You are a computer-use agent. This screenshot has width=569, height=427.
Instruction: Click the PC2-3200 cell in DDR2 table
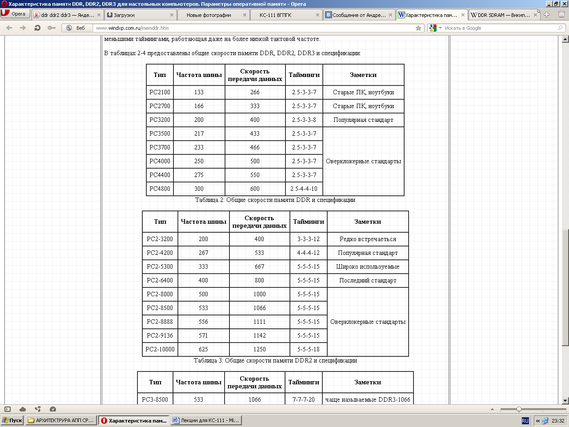click(160, 239)
